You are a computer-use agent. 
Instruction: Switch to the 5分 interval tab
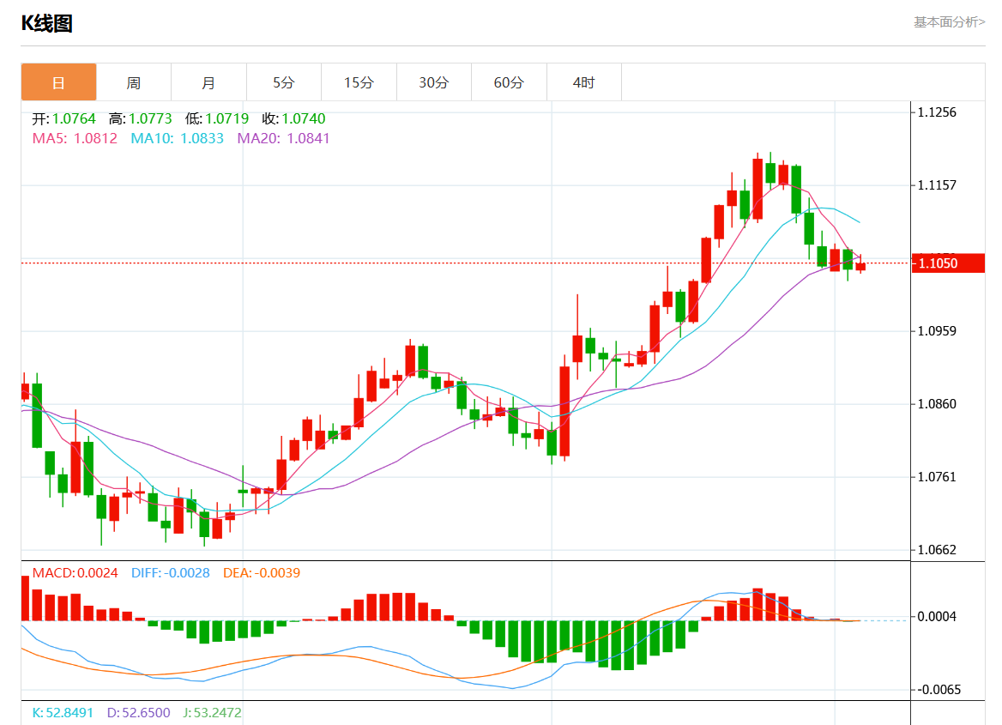284,82
